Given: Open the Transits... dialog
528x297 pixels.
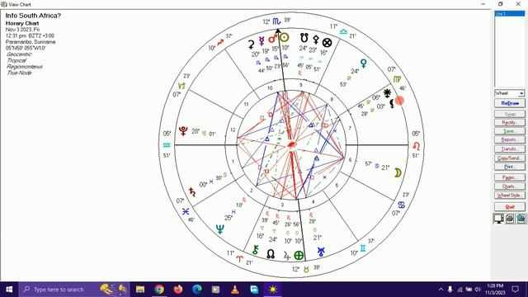Looking at the screenshot, I should [x=510, y=148].
